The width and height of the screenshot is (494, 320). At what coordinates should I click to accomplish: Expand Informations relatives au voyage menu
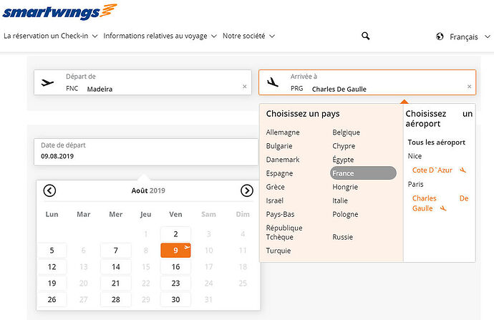(x=160, y=36)
